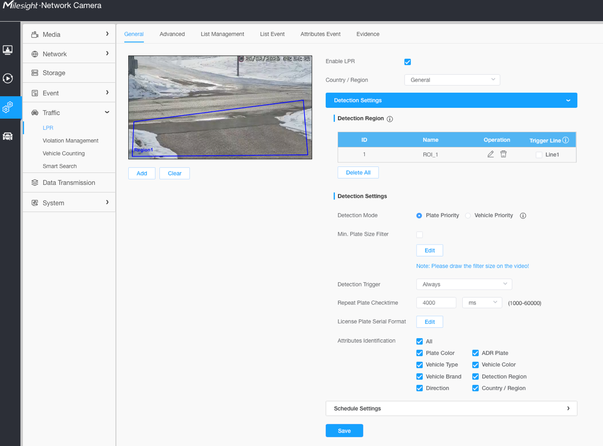Select Vehicle Priority detection mode
This screenshot has height=446, width=603.
[x=468, y=215]
